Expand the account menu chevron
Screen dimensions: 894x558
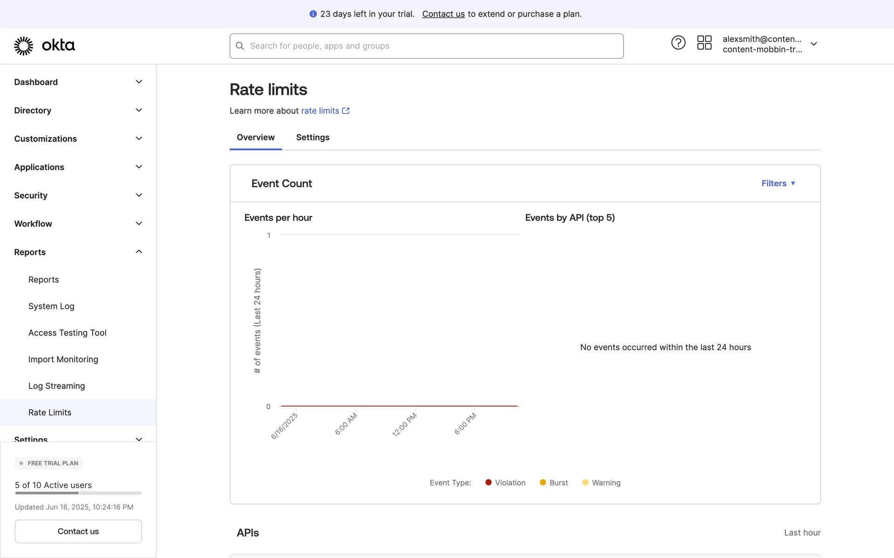[813, 44]
